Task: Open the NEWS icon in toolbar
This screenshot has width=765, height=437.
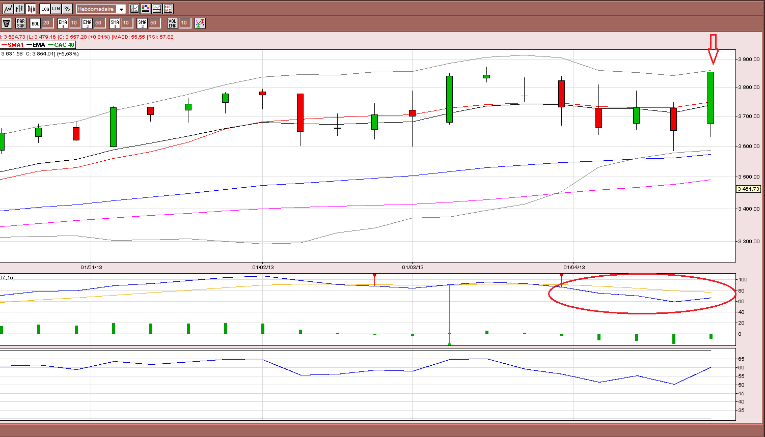Action: (168, 9)
